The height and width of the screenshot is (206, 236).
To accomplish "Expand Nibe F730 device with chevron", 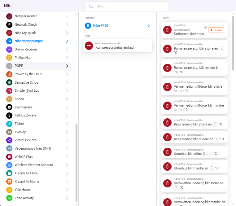I will pos(149,26).
